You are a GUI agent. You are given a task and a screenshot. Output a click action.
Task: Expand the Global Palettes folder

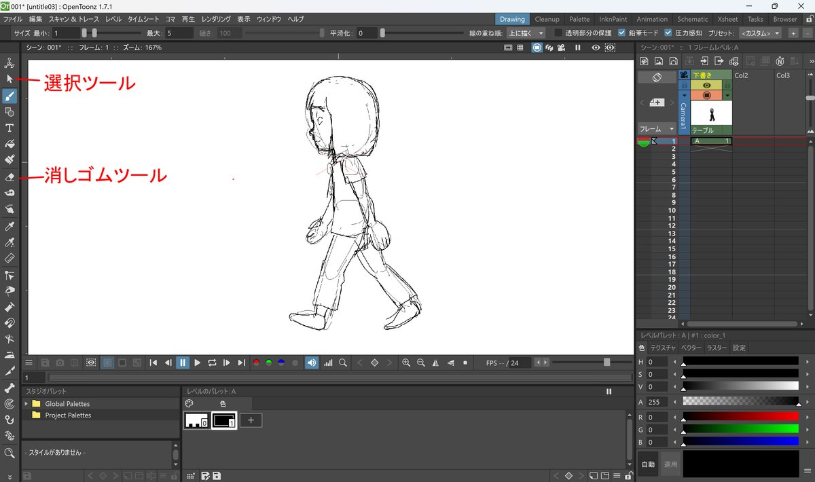[26, 404]
